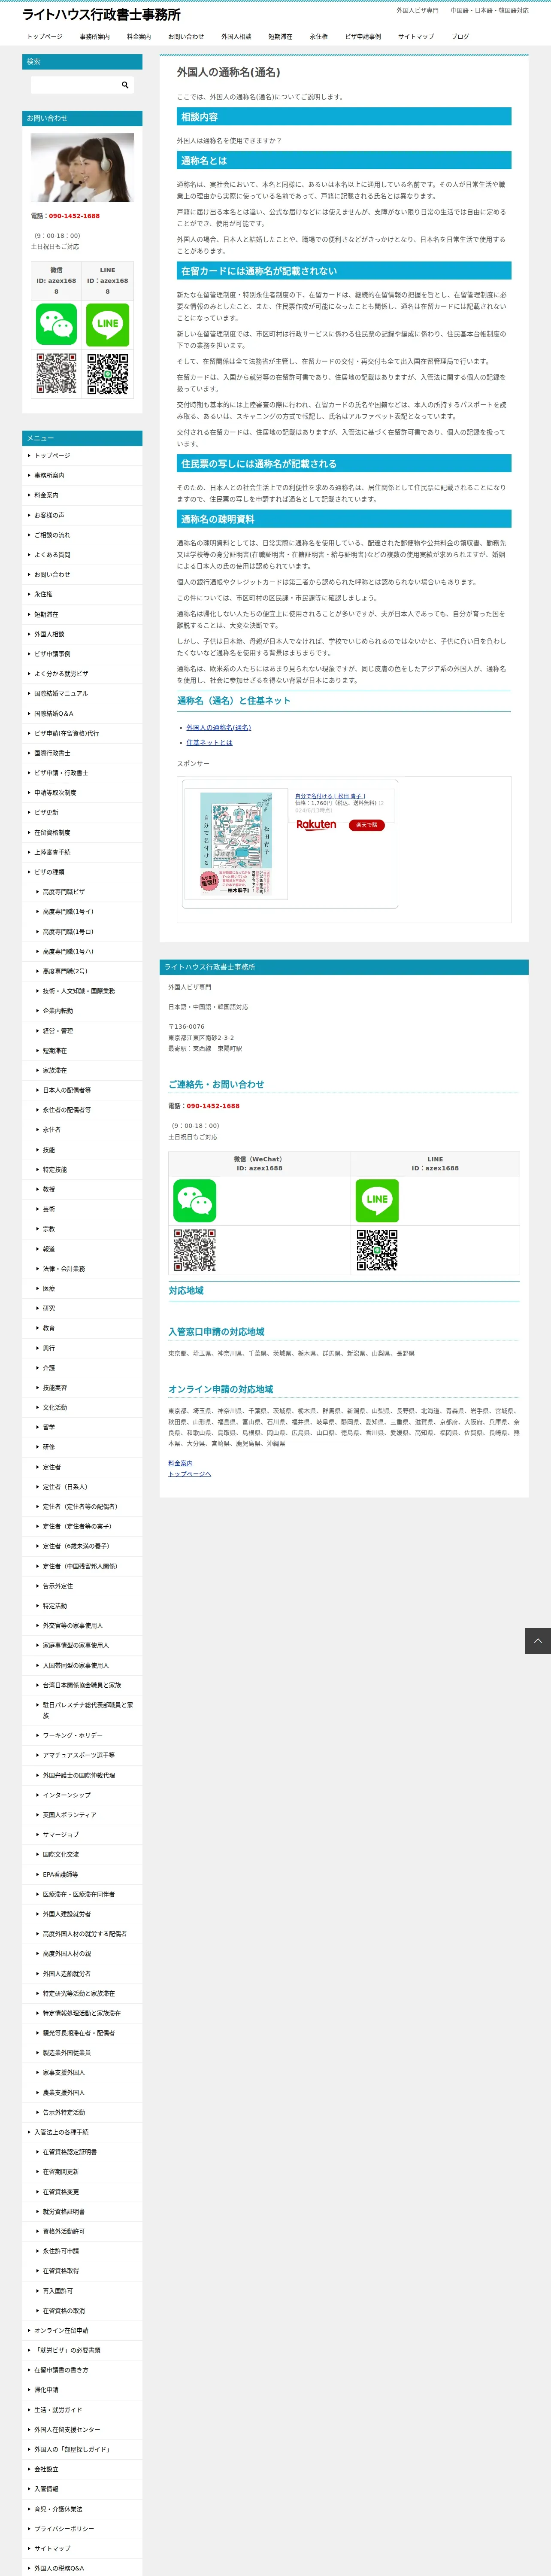The width and height of the screenshot is (551, 2576).
Task: Open 外国人相談 in top navigation
Action: pos(236,36)
